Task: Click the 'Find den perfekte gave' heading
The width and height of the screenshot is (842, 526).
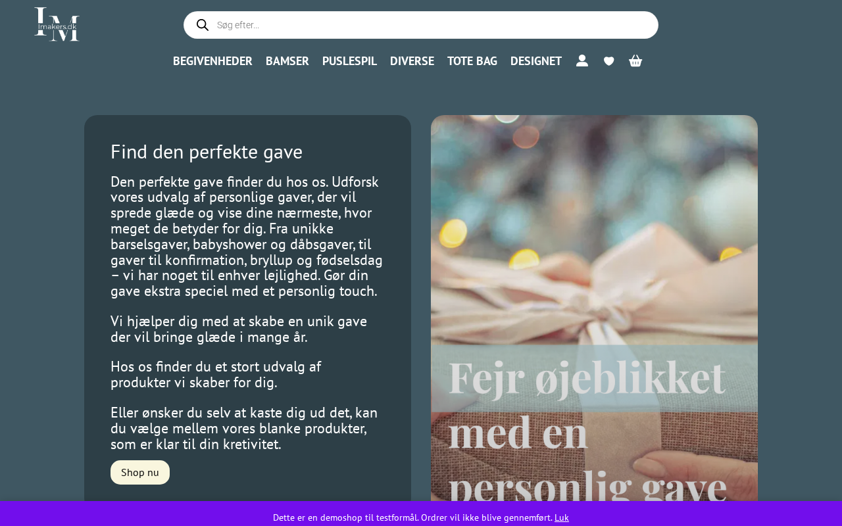Action: [207, 152]
